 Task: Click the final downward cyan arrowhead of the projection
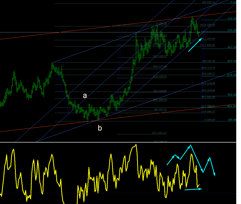click(x=214, y=174)
